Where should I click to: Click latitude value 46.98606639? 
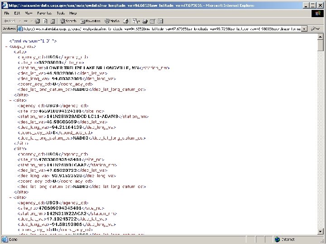point(61,122)
